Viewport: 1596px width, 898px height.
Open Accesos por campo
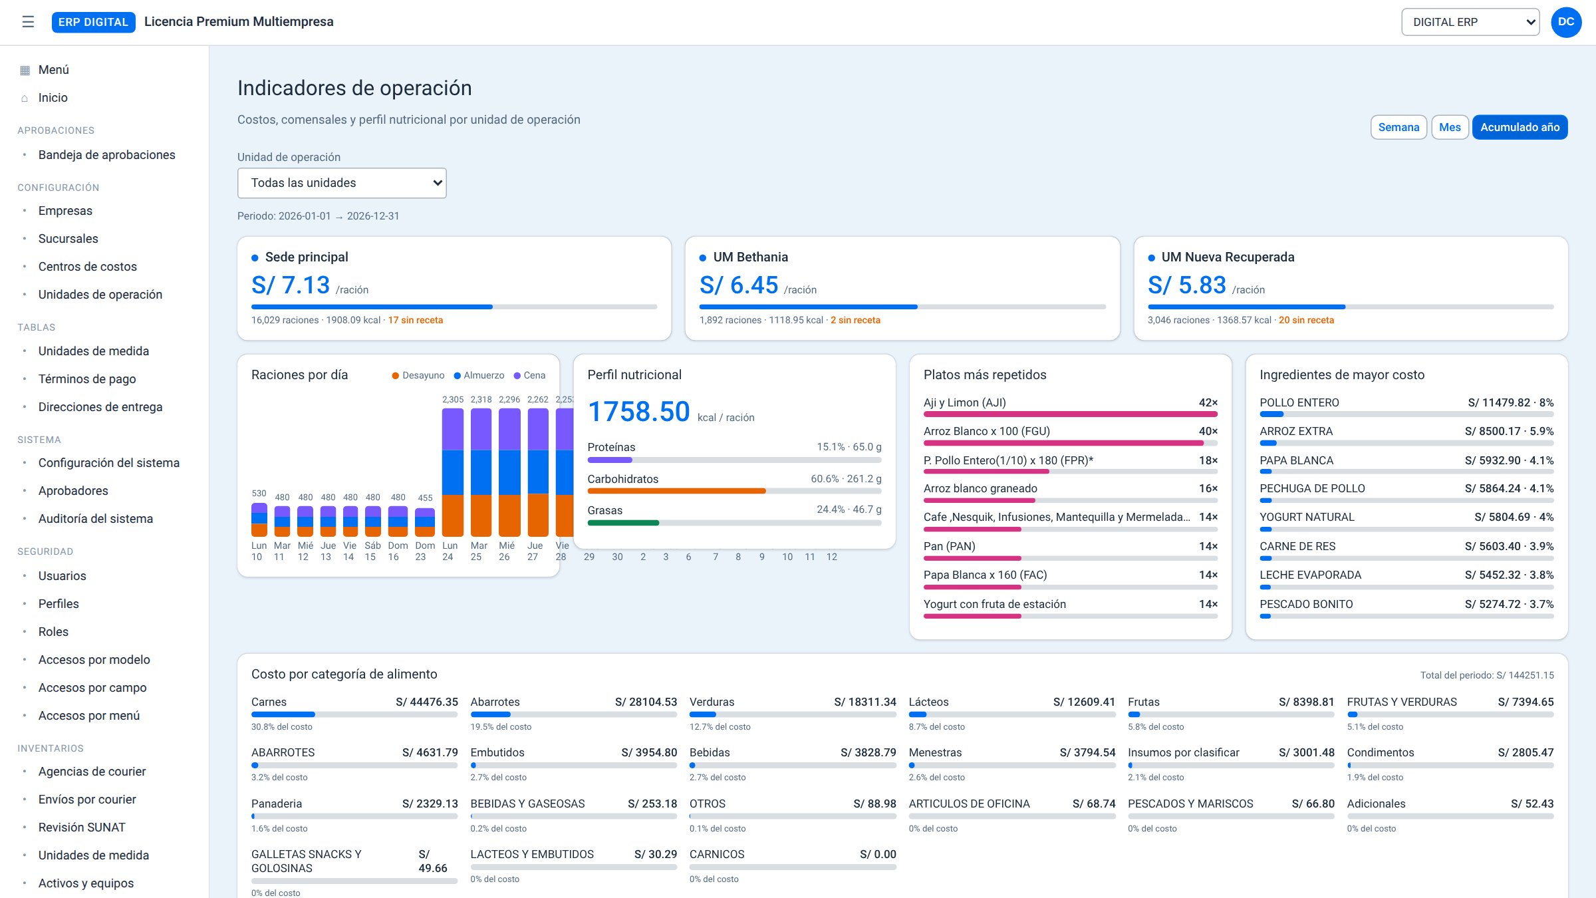click(92, 688)
